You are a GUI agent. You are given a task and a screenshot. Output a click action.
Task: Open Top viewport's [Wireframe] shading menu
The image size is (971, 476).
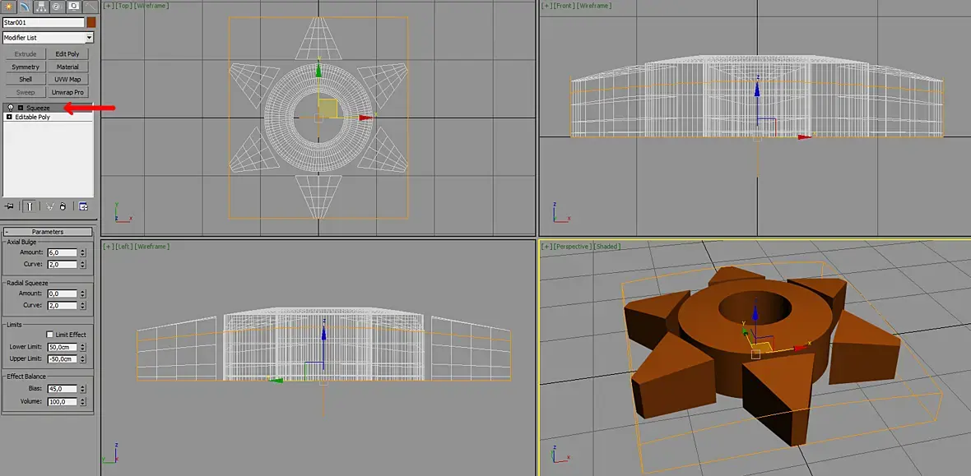click(x=151, y=6)
